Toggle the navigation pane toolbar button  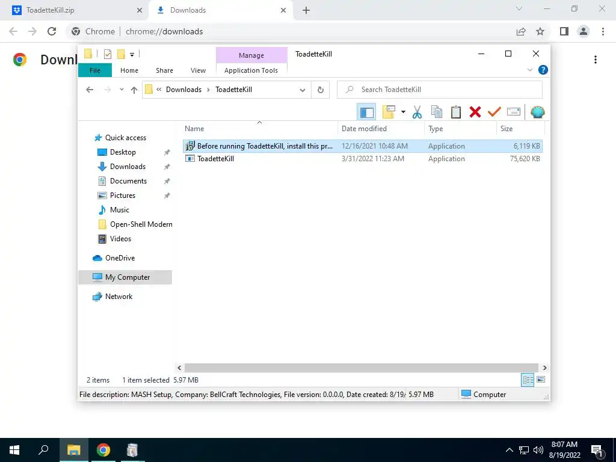pos(366,112)
